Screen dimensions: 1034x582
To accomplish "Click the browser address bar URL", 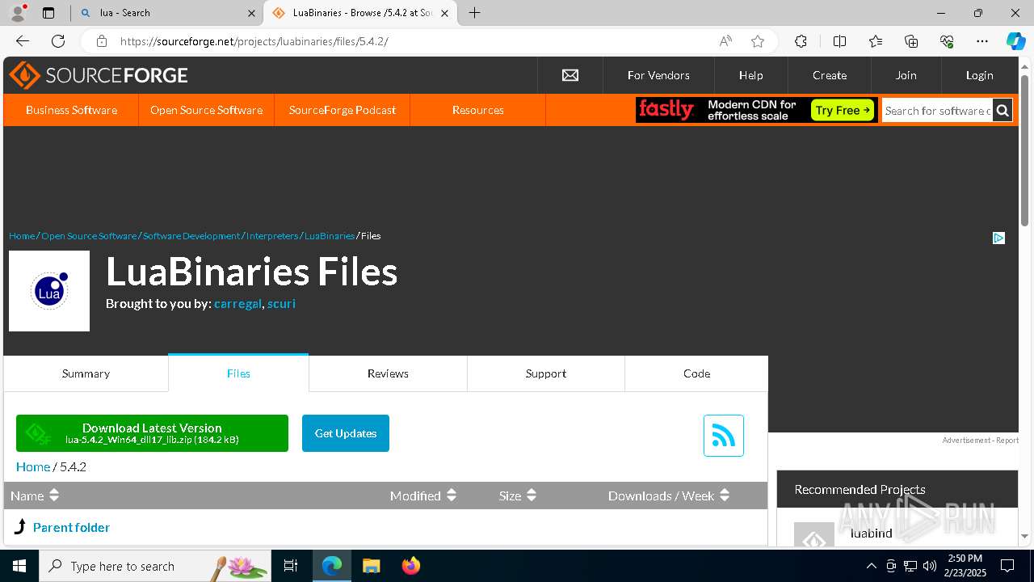I will pos(254,41).
